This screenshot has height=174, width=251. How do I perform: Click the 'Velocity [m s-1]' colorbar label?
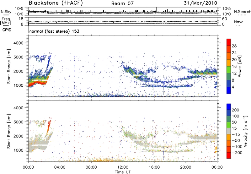(x=245, y=131)
